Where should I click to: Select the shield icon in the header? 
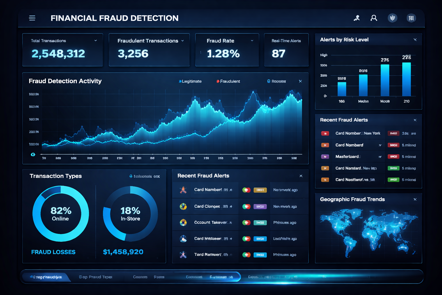click(x=393, y=18)
